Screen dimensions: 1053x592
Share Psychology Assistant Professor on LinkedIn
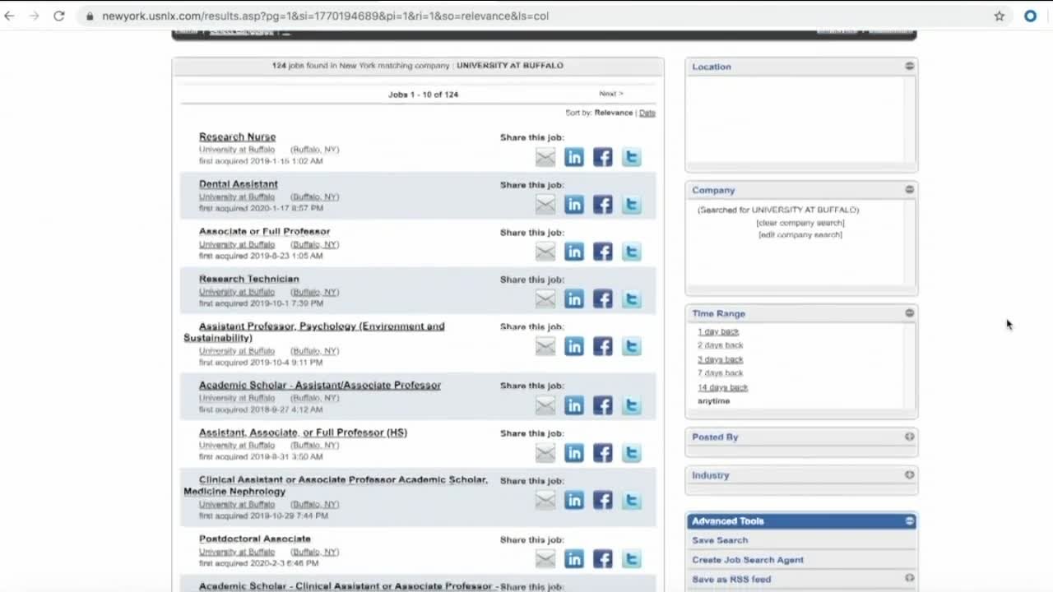tap(574, 347)
